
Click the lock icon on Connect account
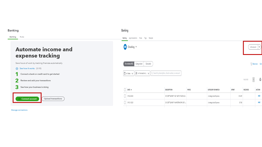click(x=19, y=99)
